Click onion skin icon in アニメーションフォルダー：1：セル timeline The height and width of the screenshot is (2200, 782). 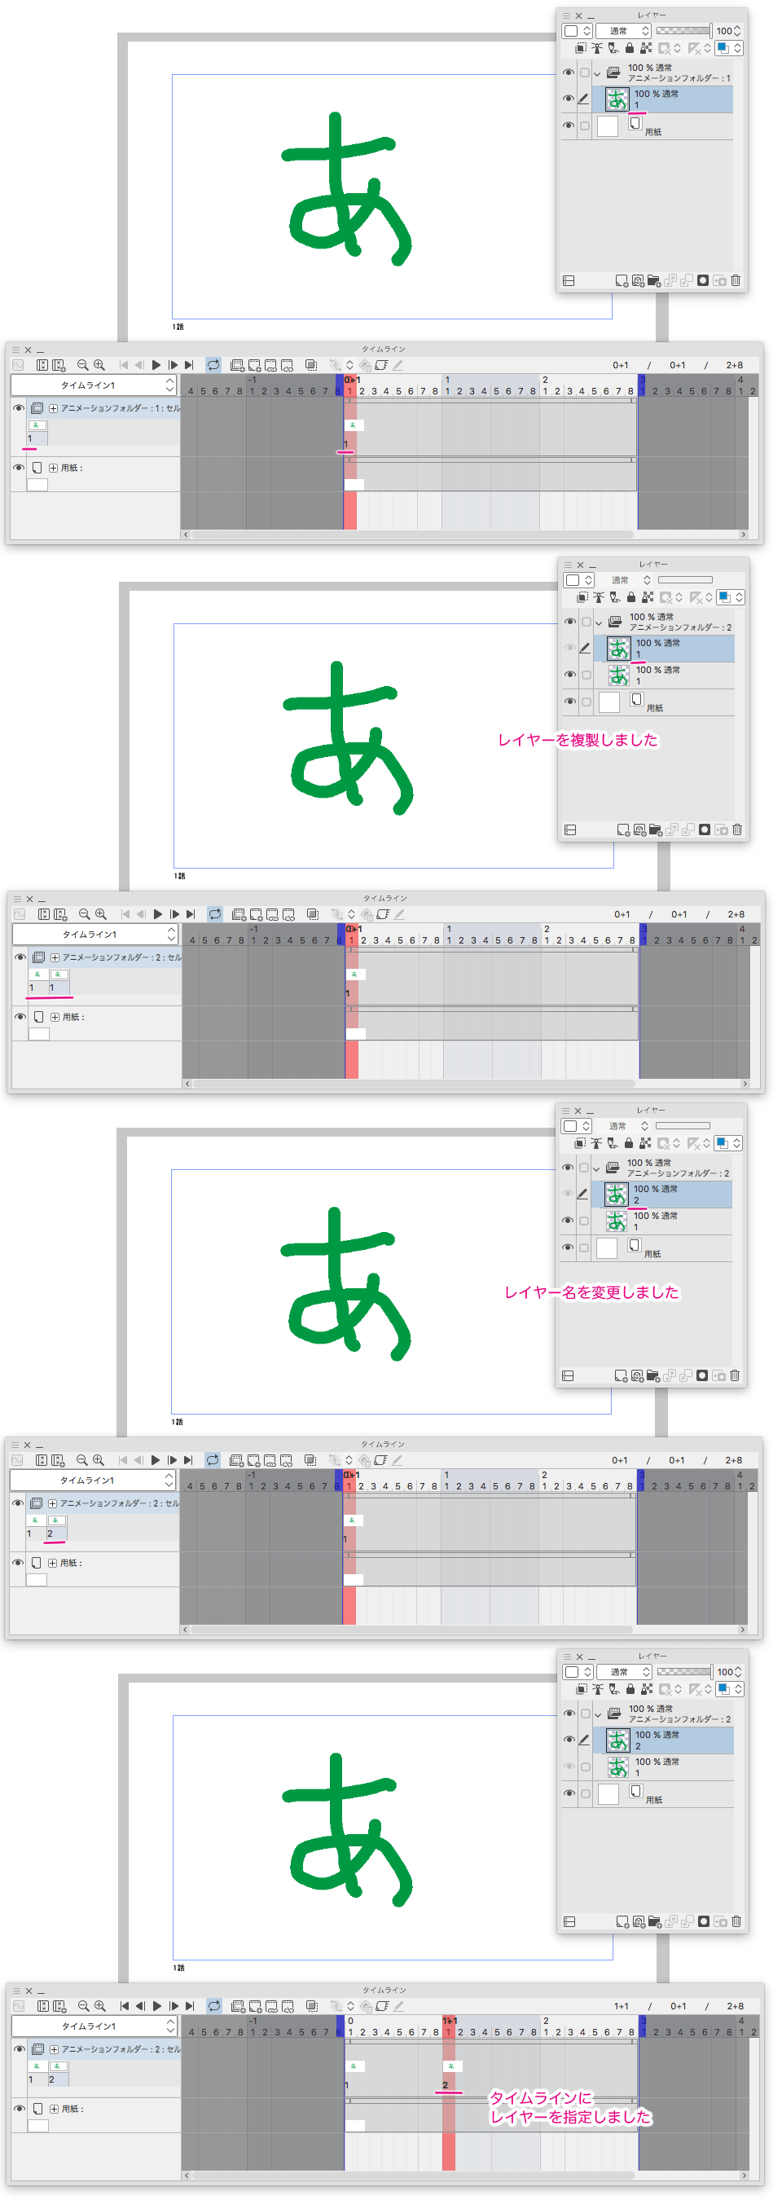coord(312,365)
